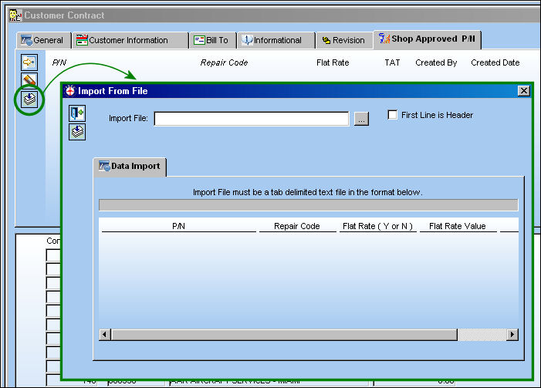Click the Repair Code header in Customer Contract
The height and width of the screenshot is (388, 541).
tap(225, 62)
